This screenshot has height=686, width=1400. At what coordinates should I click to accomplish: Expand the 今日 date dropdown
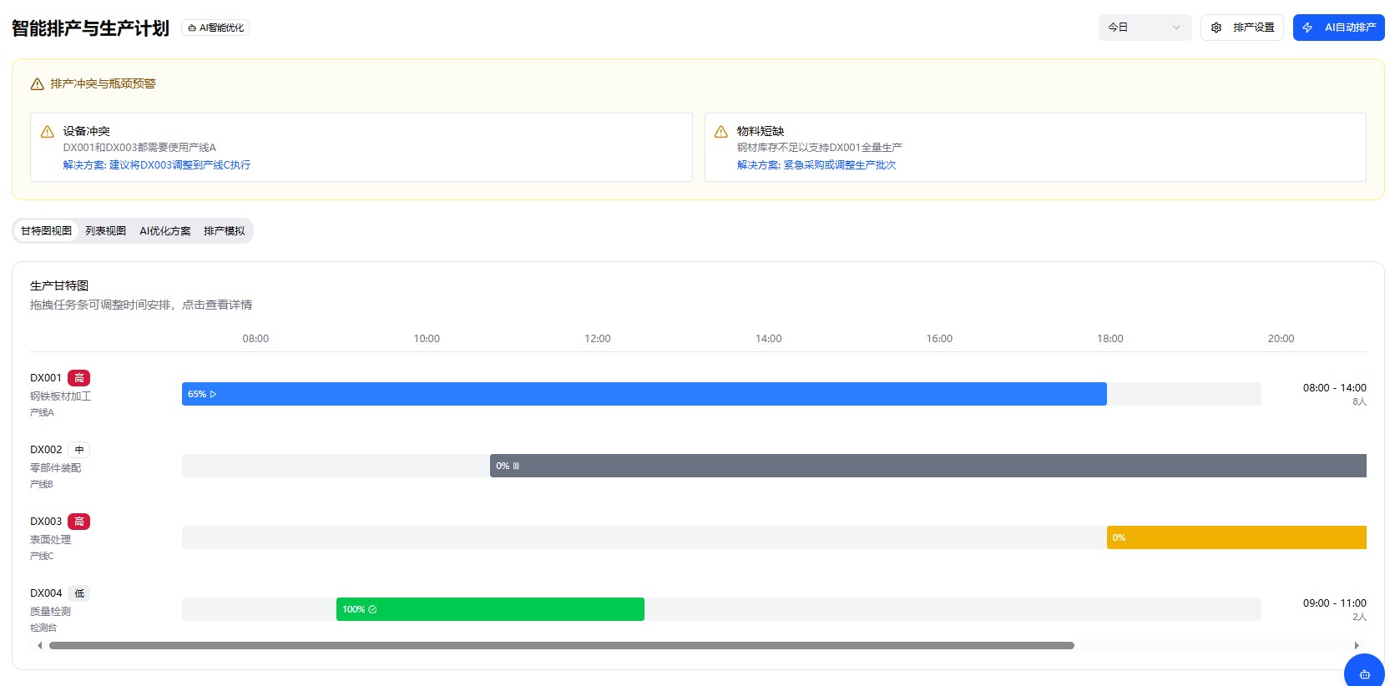pyautogui.click(x=1144, y=28)
